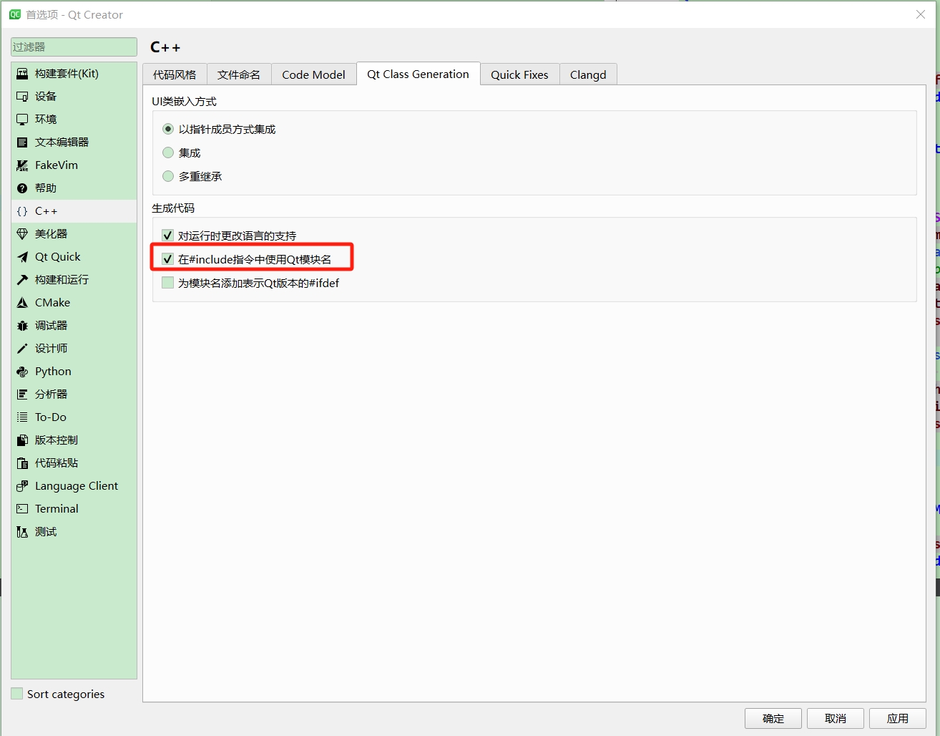Viewport: 940px width, 736px height.
Task: Toggle the Sort categories checkbox
Action: coord(17,694)
